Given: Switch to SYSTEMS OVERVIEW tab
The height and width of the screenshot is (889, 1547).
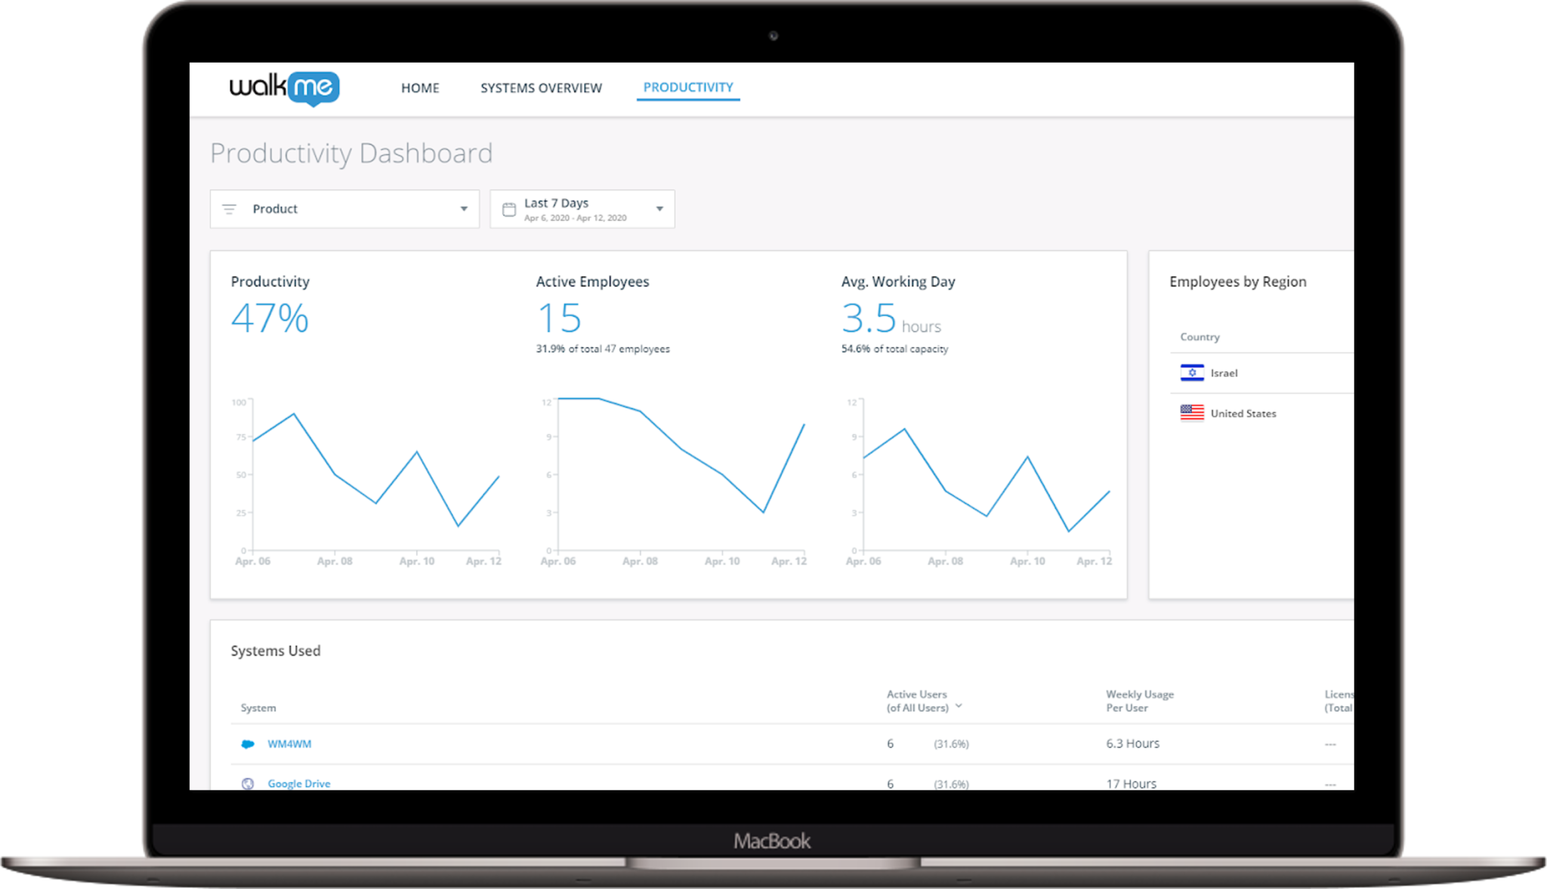Looking at the screenshot, I should pos(541,88).
